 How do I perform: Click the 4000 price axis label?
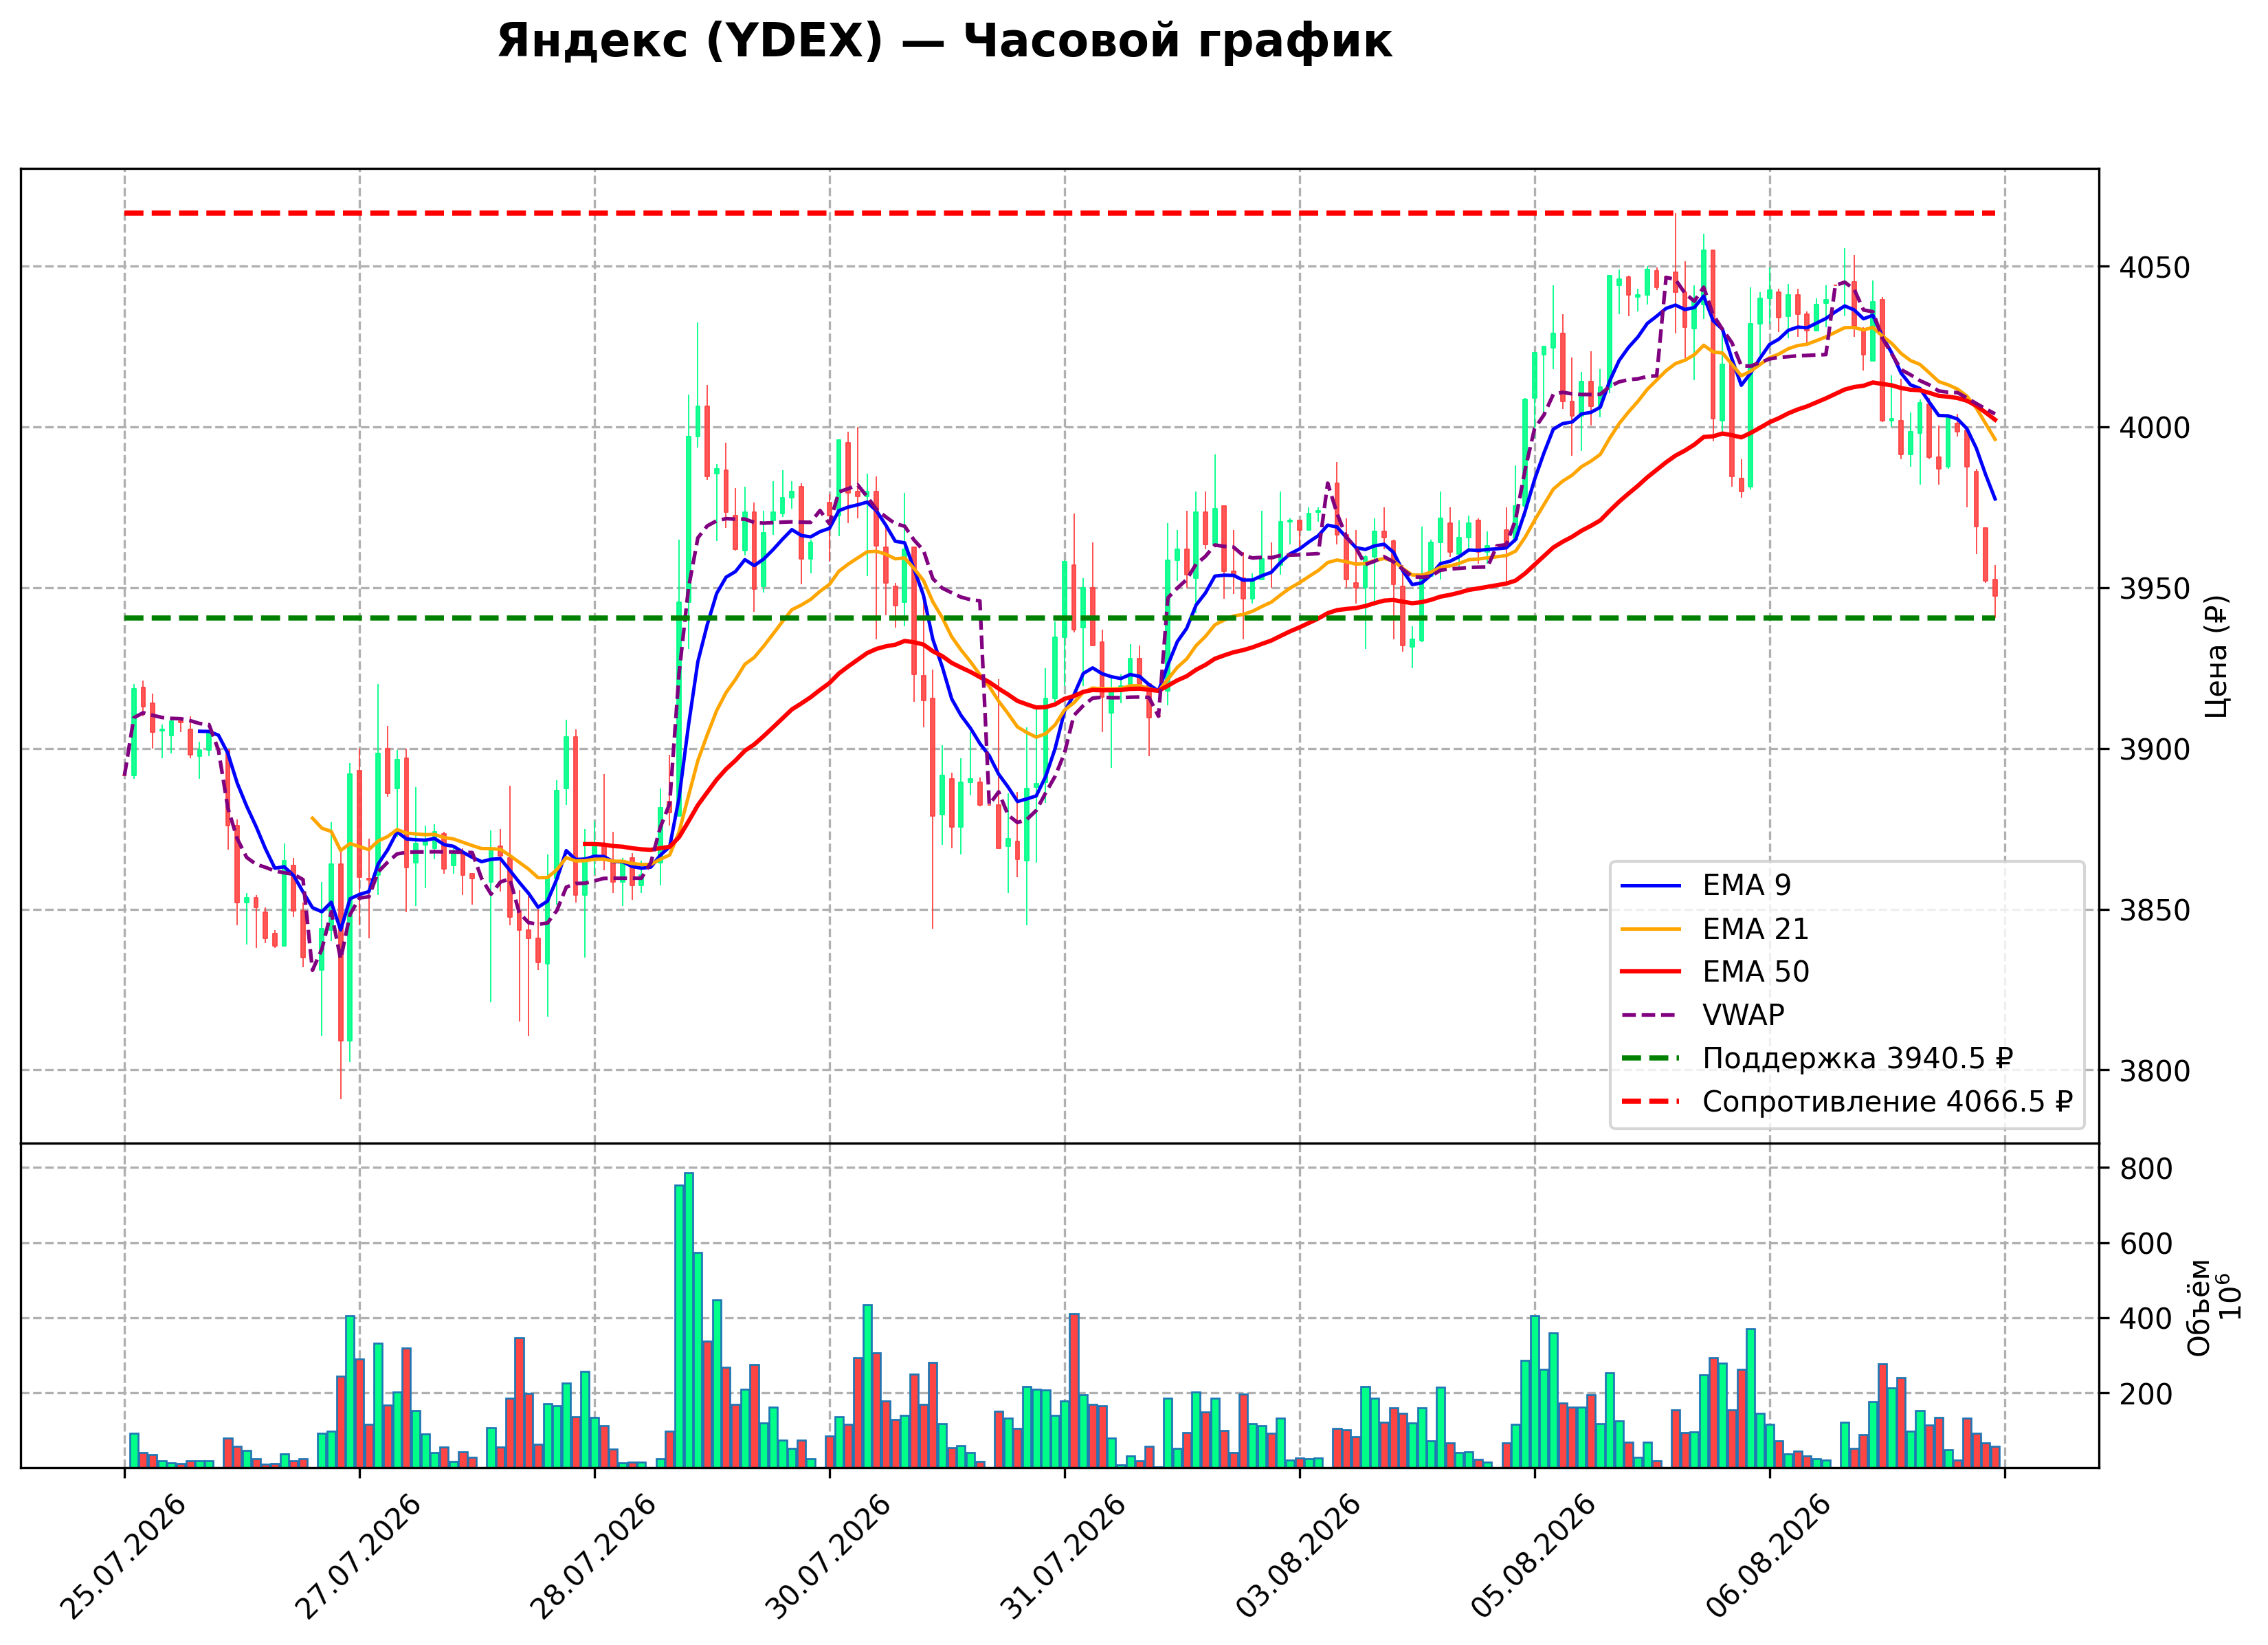click(x=2154, y=428)
